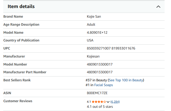171x111 pixels.
Task: Select the UPC value 850039271007 819933011676
Action: pos(111,48)
